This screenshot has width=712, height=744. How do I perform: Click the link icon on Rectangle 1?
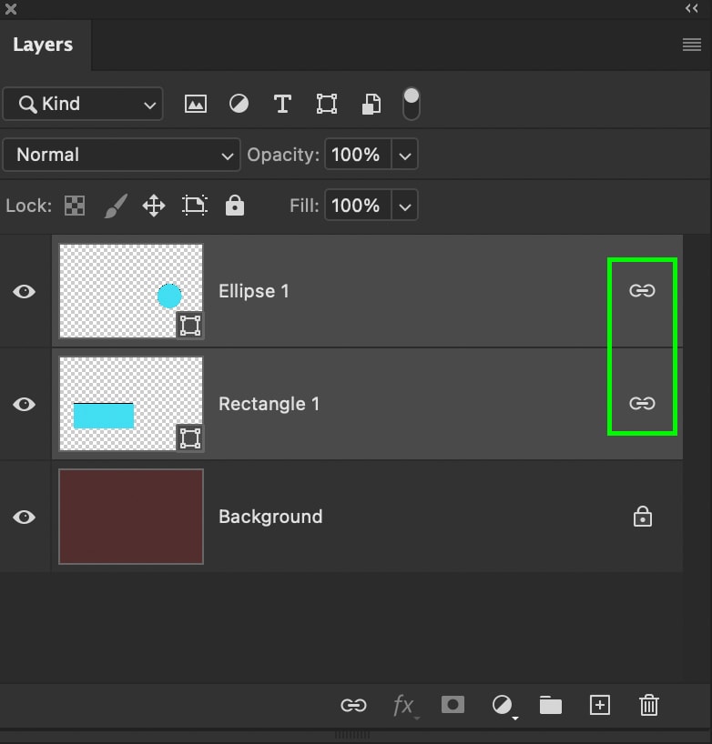[642, 403]
